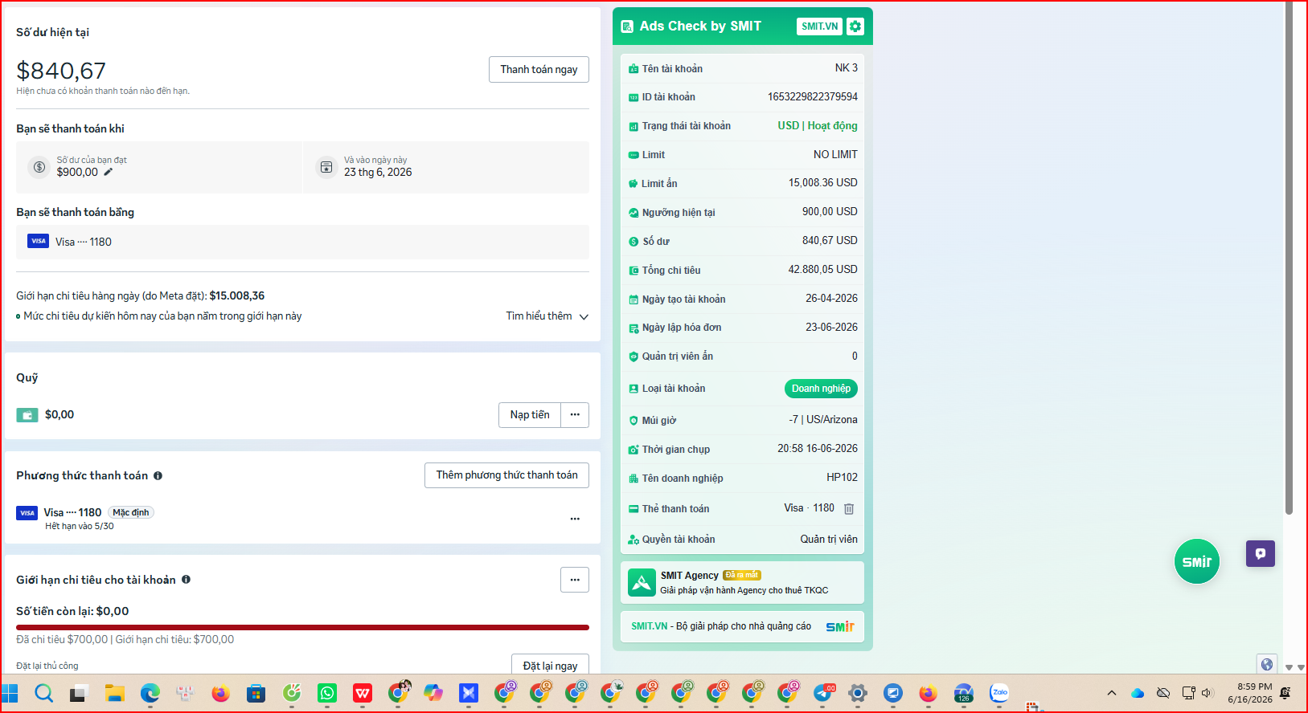The image size is (1308, 713).
Task: Click the volume icon in the system tray
Action: pos(1208,693)
